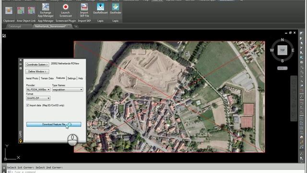Click the Define Window button
Viewport: 307px width, 173px height.
(x=37, y=72)
